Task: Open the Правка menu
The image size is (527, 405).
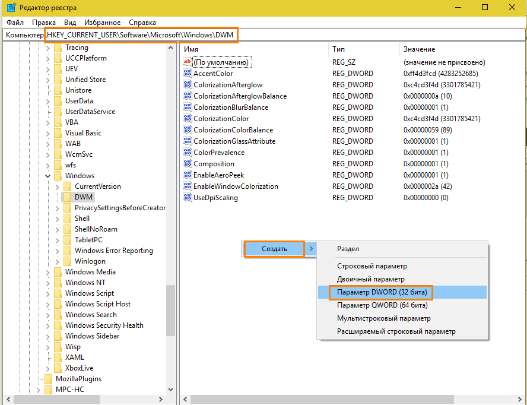Action: [44, 22]
